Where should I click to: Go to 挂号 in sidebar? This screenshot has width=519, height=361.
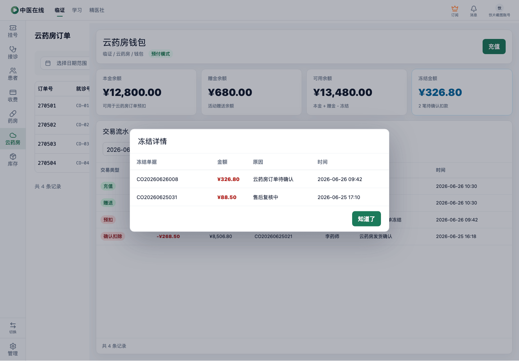(13, 31)
